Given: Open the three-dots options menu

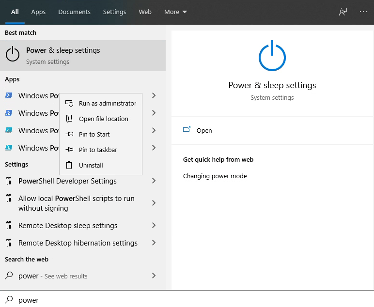Looking at the screenshot, I should click(x=363, y=12).
